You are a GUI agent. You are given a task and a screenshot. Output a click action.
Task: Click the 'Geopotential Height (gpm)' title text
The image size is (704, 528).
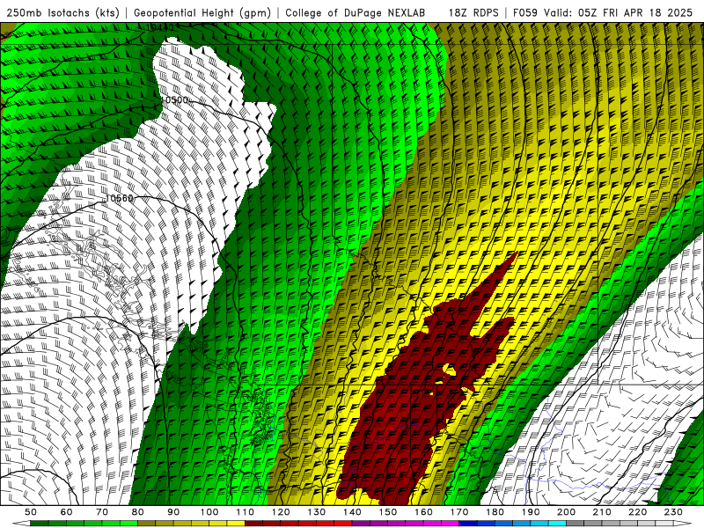tap(202, 12)
